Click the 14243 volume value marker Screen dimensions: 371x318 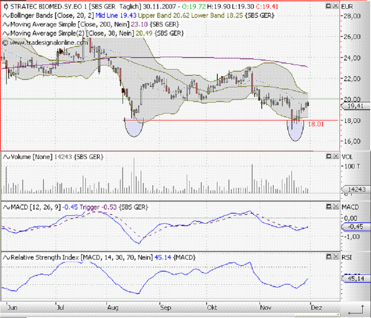click(x=356, y=189)
